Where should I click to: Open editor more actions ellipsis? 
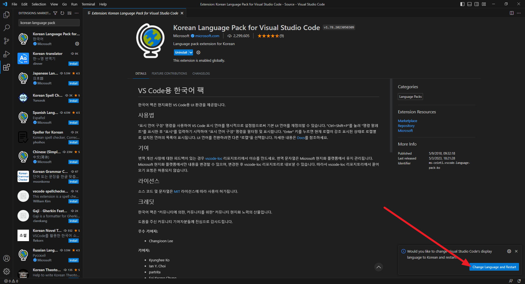point(519,13)
